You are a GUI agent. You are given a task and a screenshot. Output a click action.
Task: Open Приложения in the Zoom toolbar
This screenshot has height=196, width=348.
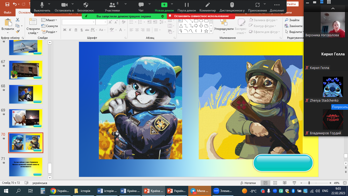point(258,7)
